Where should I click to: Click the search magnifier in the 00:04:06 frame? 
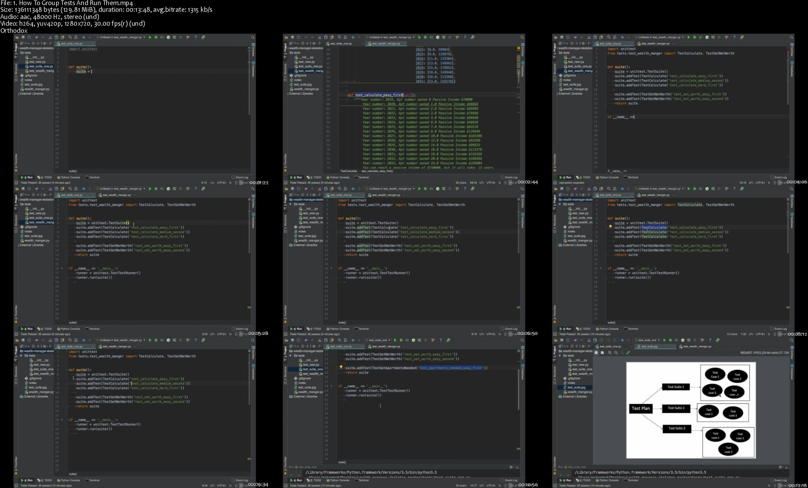[x=792, y=37]
